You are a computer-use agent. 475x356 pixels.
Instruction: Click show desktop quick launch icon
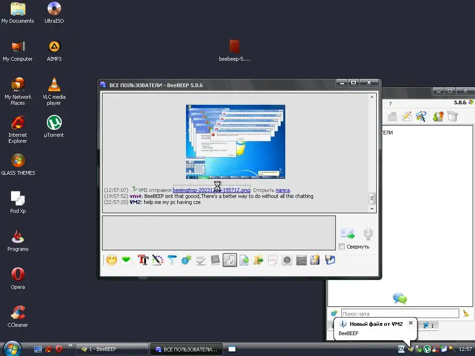pos(38,349)
